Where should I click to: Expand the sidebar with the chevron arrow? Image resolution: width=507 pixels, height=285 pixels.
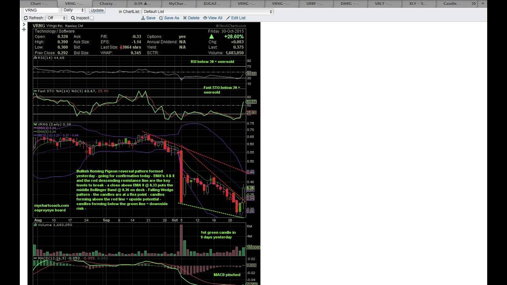coord(24,25)
